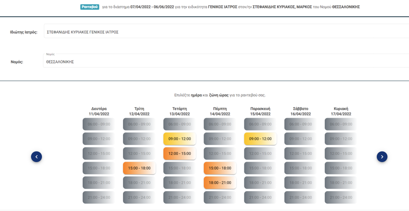Click disabled Saturday 16/04 slot 09:00 - 12:00
The image size is (409, 211).
click(300, 139)
